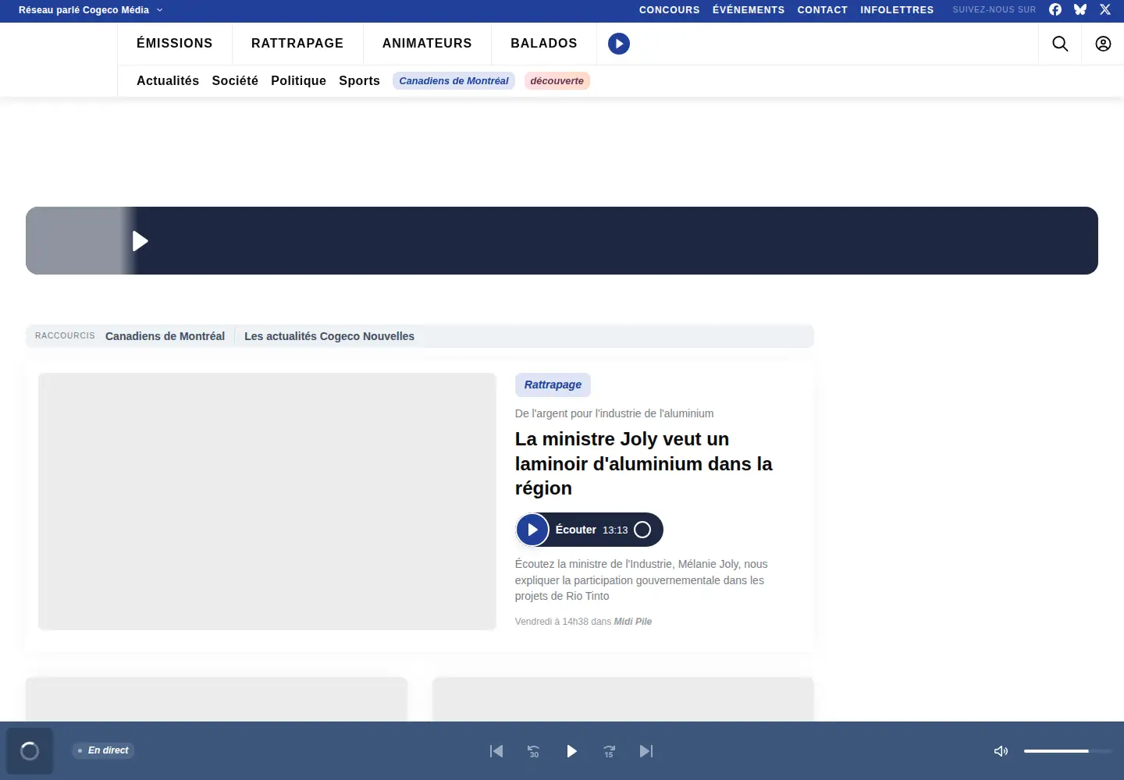Go to the ÉVÉNEMENTS page
This screenshot has width=1124, height=780.
[x=749, y=10]
